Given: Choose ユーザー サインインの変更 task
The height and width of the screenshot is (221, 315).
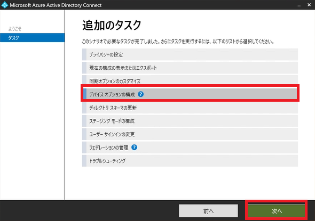Looking at the screenshot, I should tap(190, 134).
